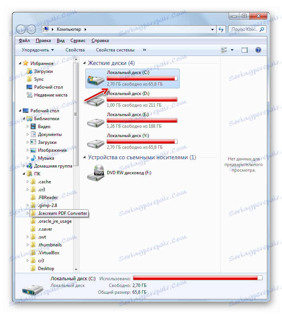Screen dimensions: 282x314
Task: Select the .FBReader folder
Action: 48,198
